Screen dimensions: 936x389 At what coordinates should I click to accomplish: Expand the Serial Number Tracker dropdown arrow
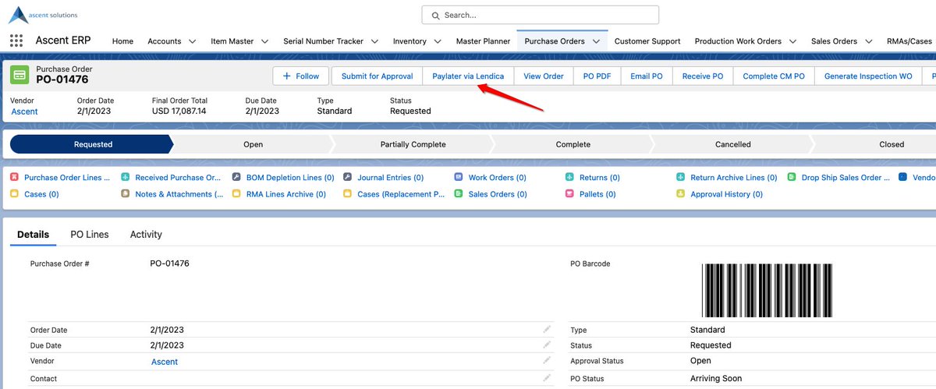coord(374,41)
